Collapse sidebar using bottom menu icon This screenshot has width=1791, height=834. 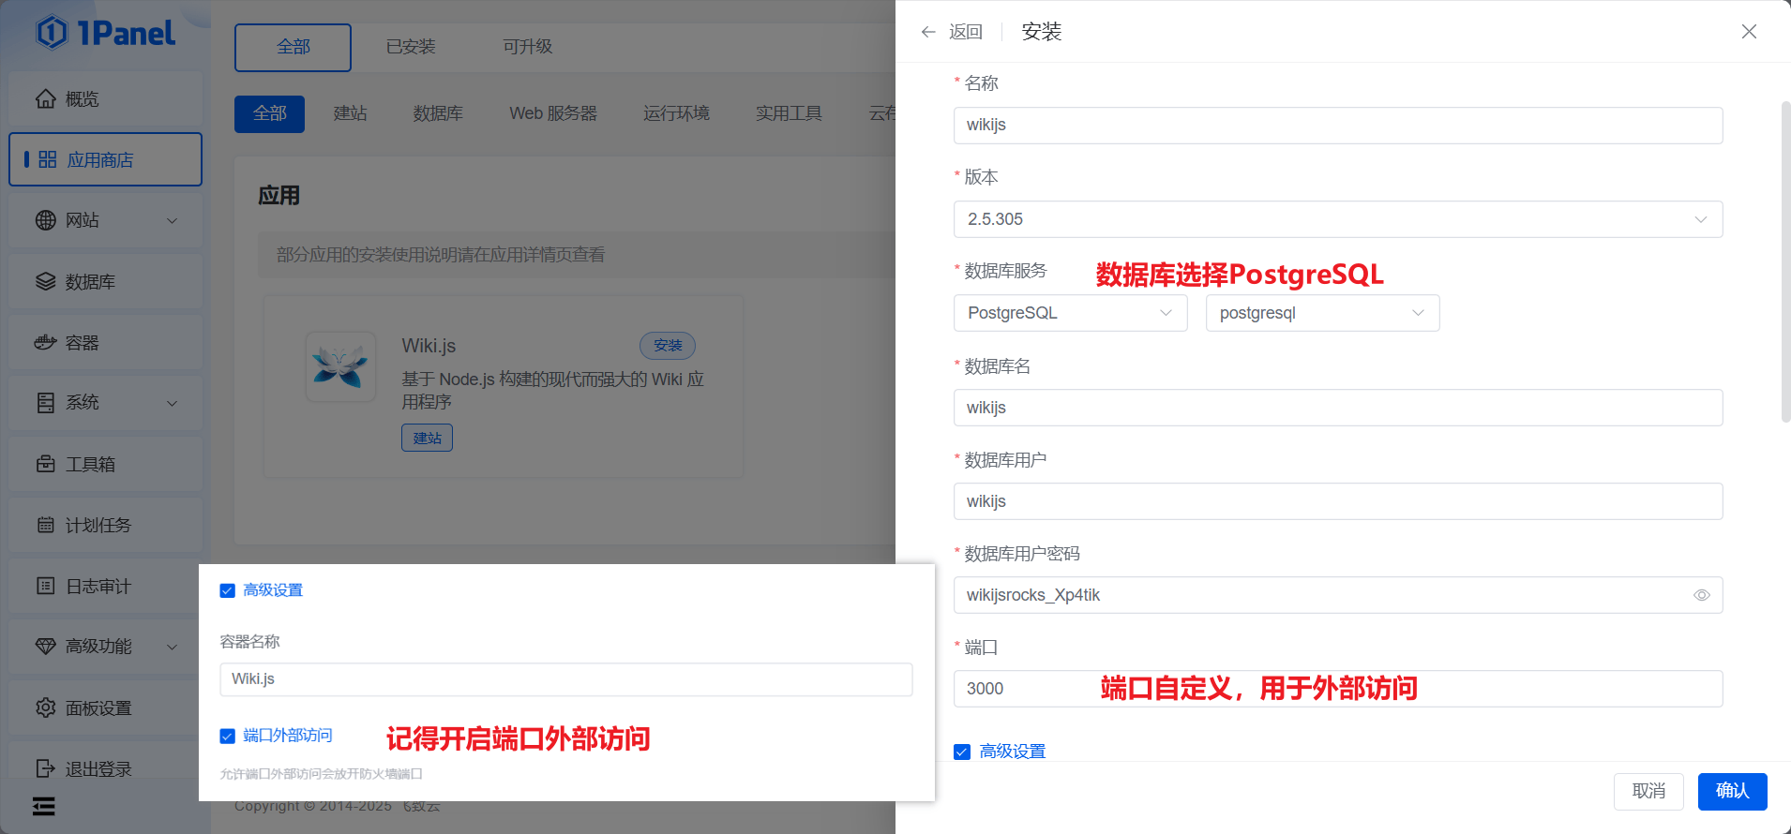pyautogui.click(x=44, y=806)
